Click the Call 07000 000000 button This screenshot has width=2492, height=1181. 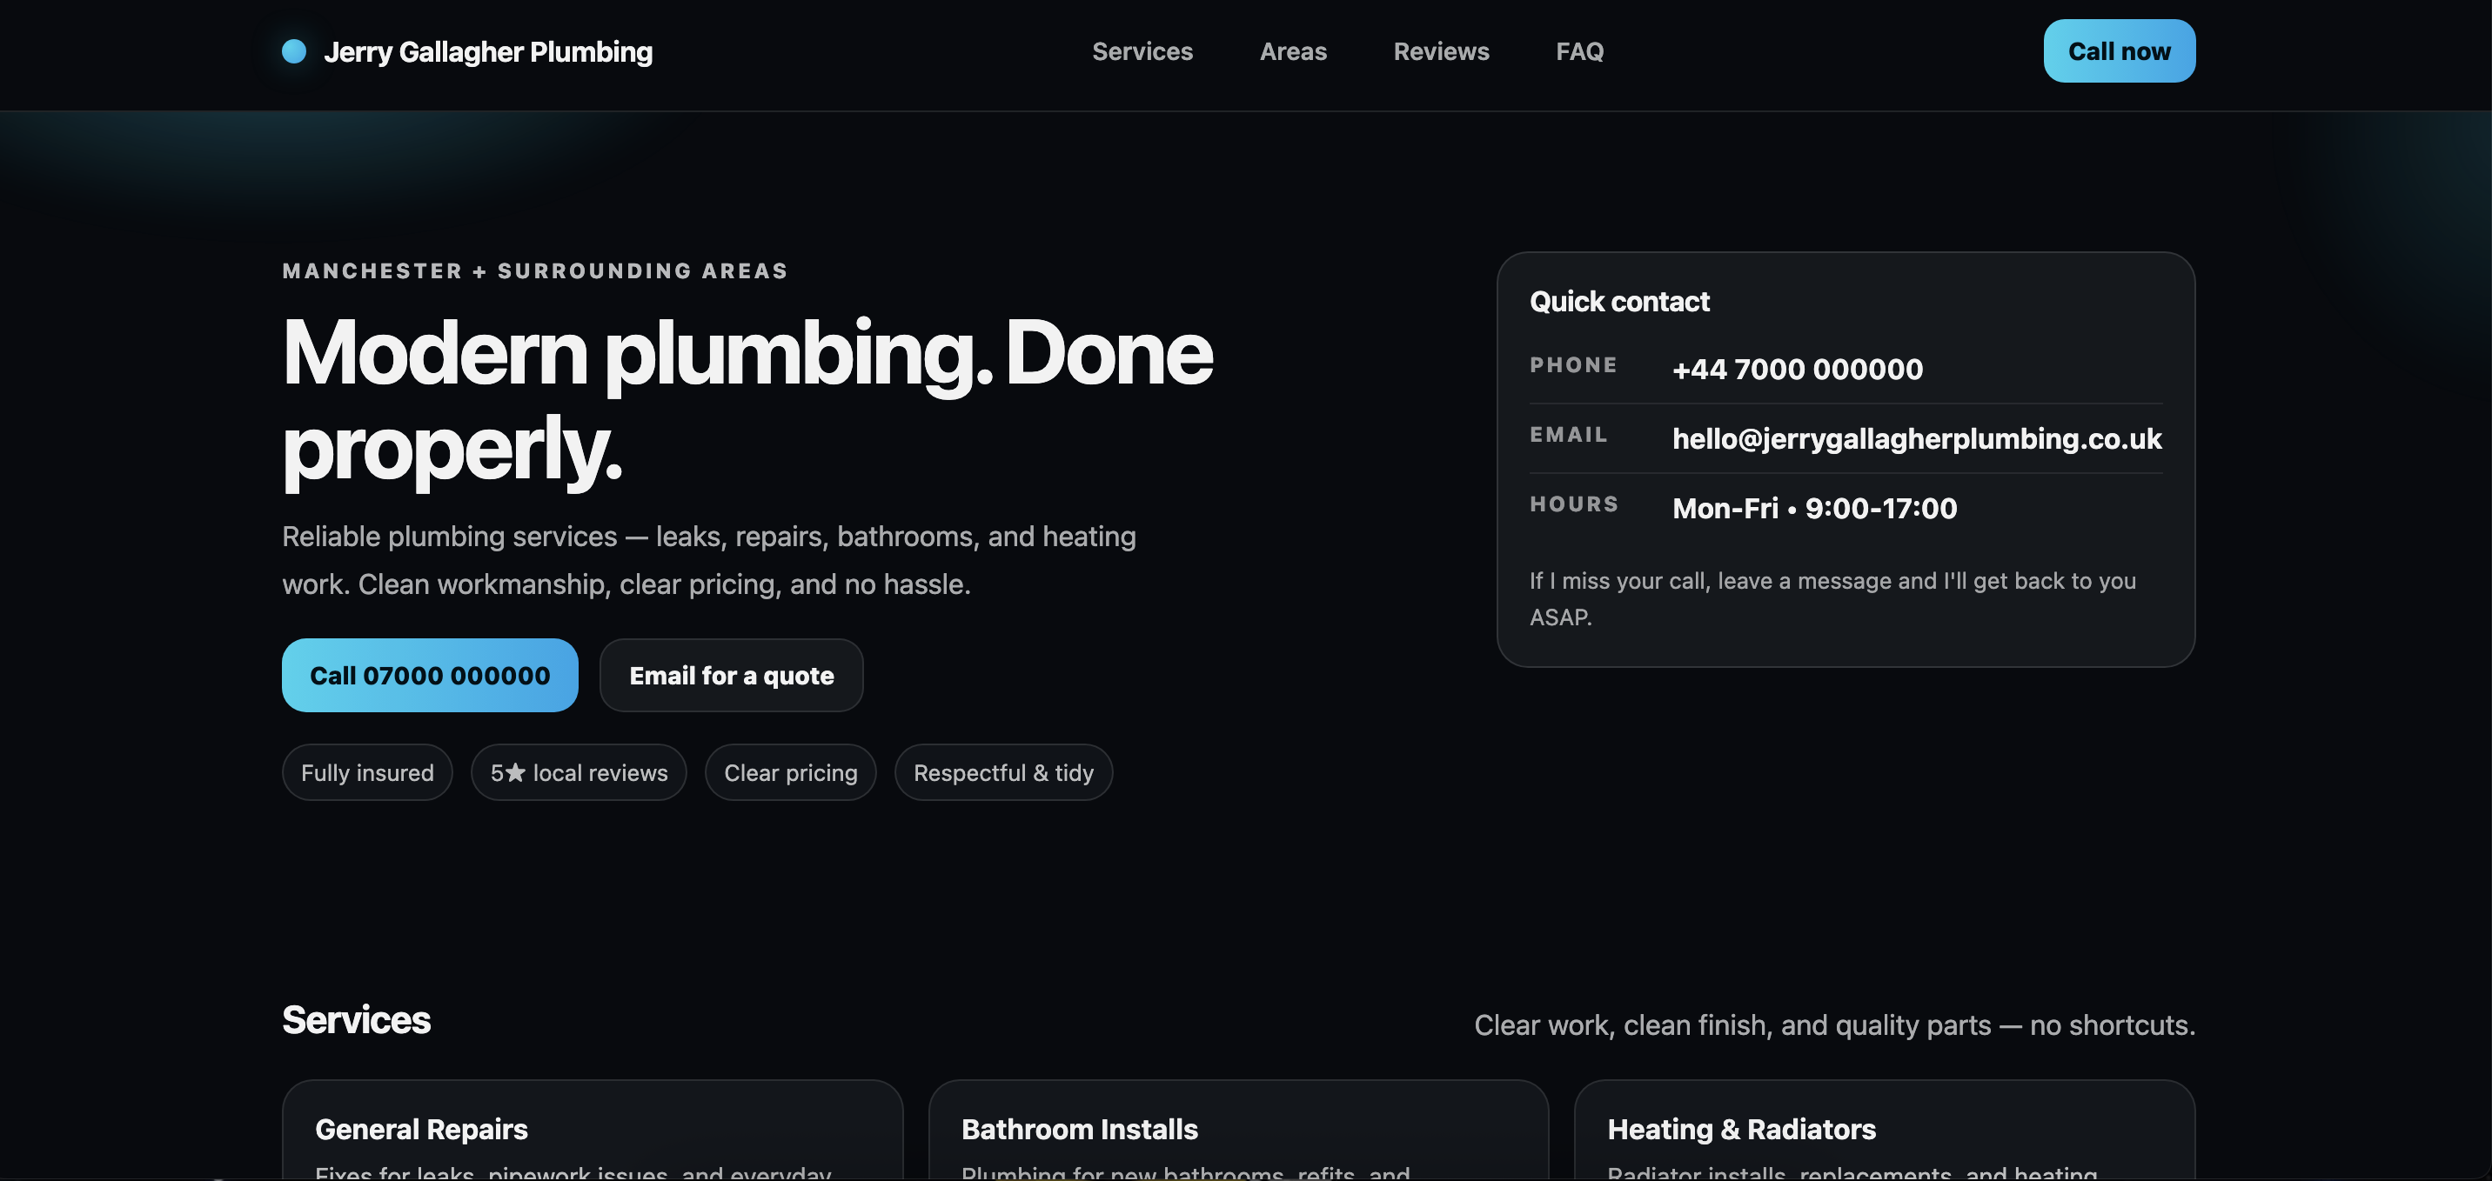(x=429, y=675)
